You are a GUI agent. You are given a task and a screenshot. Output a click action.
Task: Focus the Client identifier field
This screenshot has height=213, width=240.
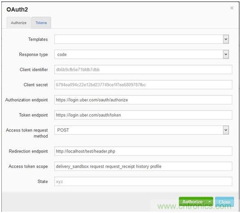pyautogui.click(x=143, y=70)
